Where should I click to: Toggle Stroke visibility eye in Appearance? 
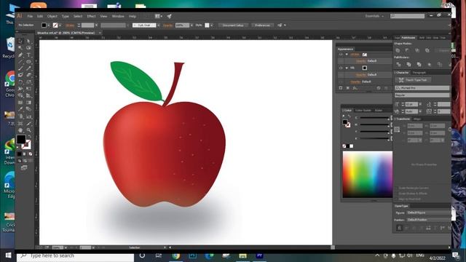341,55
